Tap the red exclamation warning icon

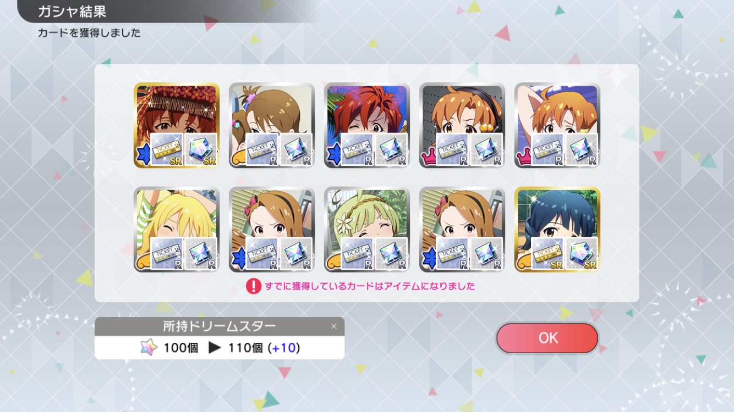(x=253, y=286)
